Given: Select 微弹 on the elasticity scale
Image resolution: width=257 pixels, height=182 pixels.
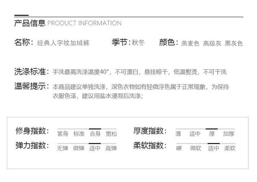Looking at the screenshot, I should pos(79,148).
